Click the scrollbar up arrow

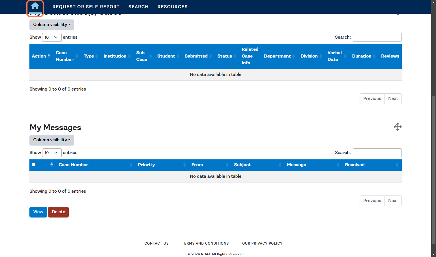click(433, 2)
